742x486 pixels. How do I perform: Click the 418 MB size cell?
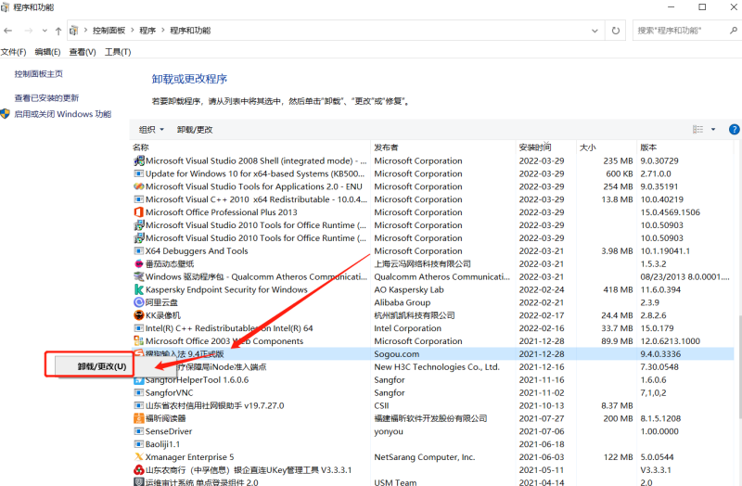tap(618, 289)
